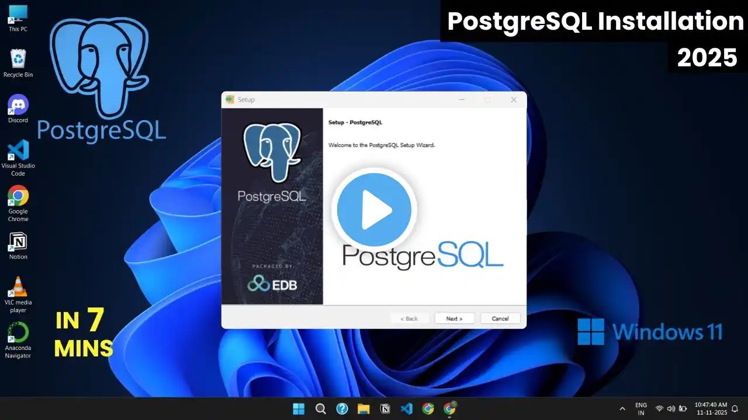Screen dimensions: 748x420
Task: Click Next in the PostgreSQL Setup wizard
Action: 454,318
